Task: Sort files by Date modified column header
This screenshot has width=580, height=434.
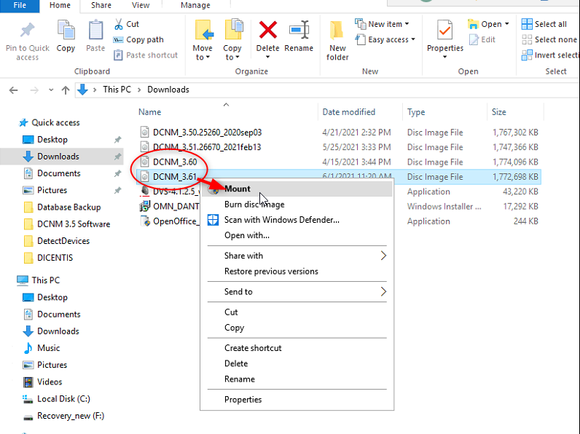Action: coord(349,112)
